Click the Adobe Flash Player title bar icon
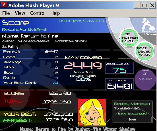 point(4,5)
